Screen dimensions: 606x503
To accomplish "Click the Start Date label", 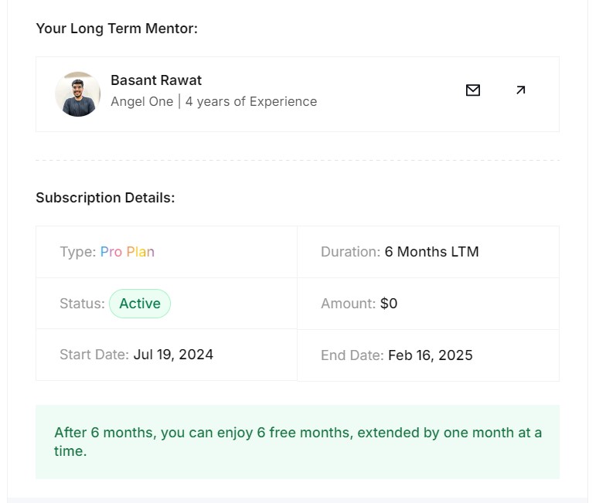I will pos(94,355).
